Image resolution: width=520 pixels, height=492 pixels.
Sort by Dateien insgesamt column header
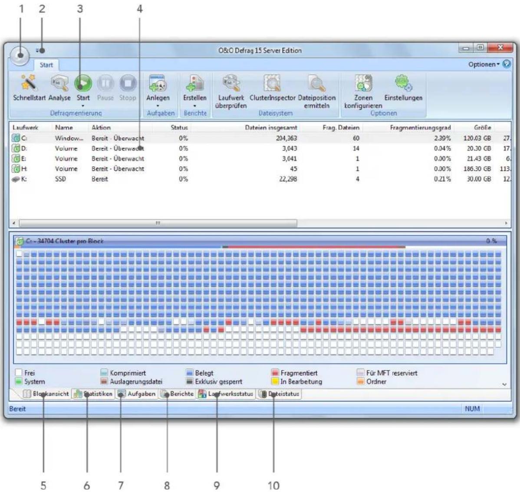click(x=271, y=127)
